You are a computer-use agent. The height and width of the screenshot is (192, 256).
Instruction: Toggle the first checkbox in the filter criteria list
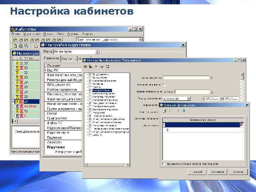[90, 74]
